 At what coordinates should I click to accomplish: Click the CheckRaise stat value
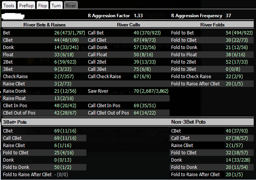click(64, 77)
